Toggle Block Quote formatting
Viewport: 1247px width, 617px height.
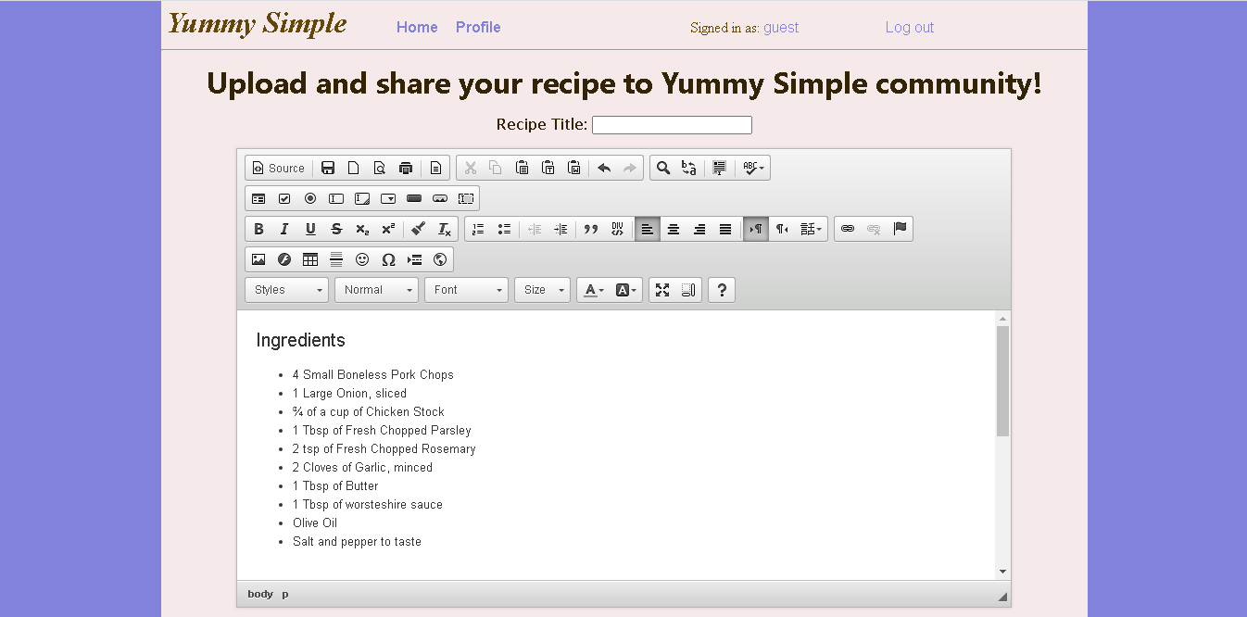point(590,229)
